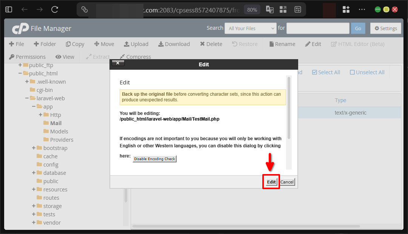Move the selected file
The image size is (408, 234).
pos(104,44)
